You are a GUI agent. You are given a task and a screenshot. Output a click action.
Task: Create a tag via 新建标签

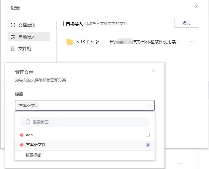[33, 155]
